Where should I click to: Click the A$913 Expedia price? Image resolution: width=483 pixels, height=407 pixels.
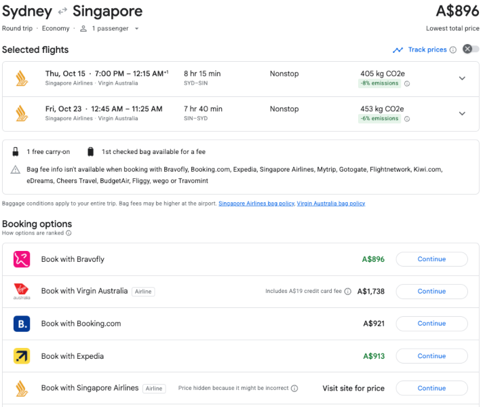point(374,356)
